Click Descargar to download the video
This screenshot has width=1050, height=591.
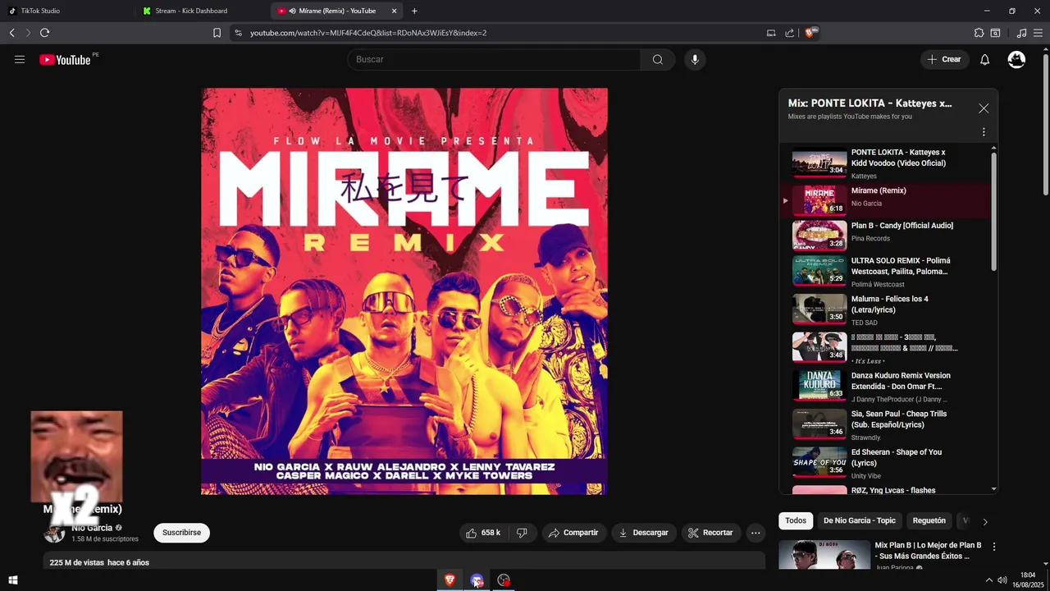pyautogui.click(x=644, y=533)
